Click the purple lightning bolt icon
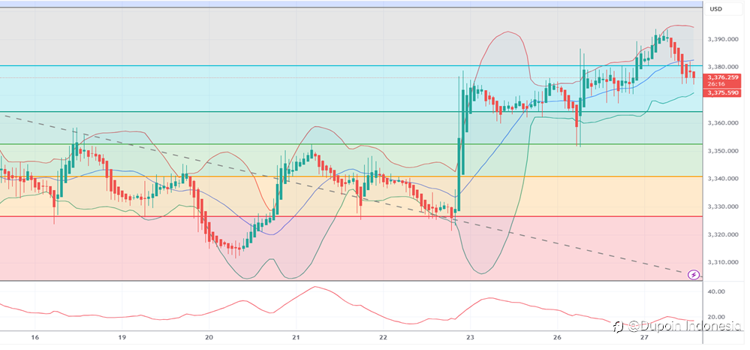 tap(694, 275)
